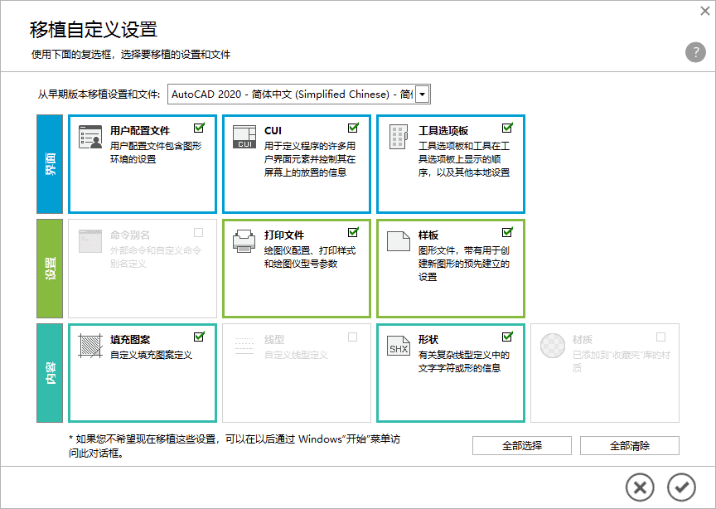Screen dimensions: 716x509
Task: Toggle the CUI checkbox off
Action: click(x=353, y=128)
